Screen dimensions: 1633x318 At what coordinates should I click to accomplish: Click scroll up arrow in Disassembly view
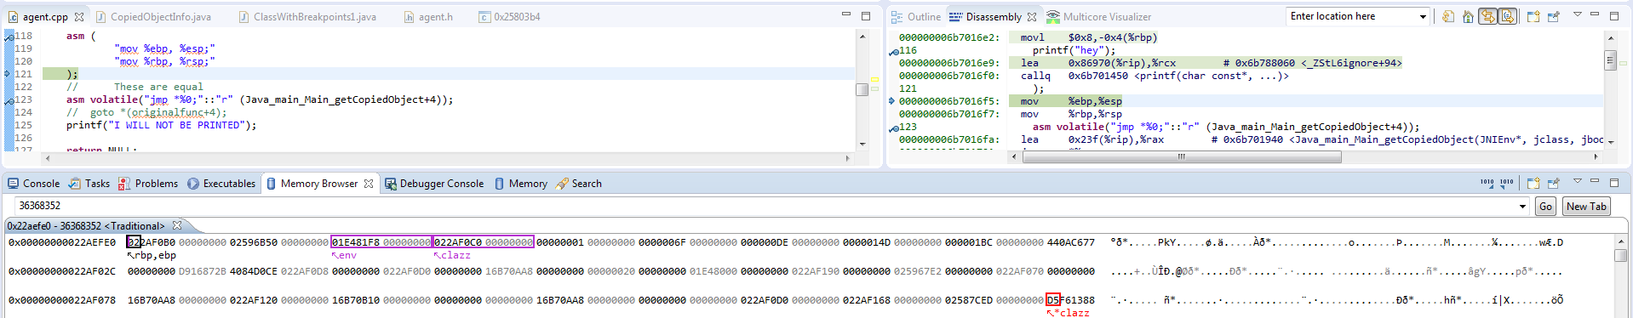click(x=1611, y=38)
